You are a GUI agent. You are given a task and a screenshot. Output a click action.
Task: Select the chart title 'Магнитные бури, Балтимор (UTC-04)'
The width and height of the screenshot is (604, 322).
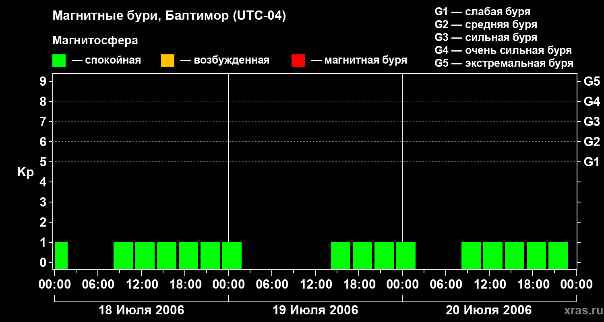coord(169,16)
